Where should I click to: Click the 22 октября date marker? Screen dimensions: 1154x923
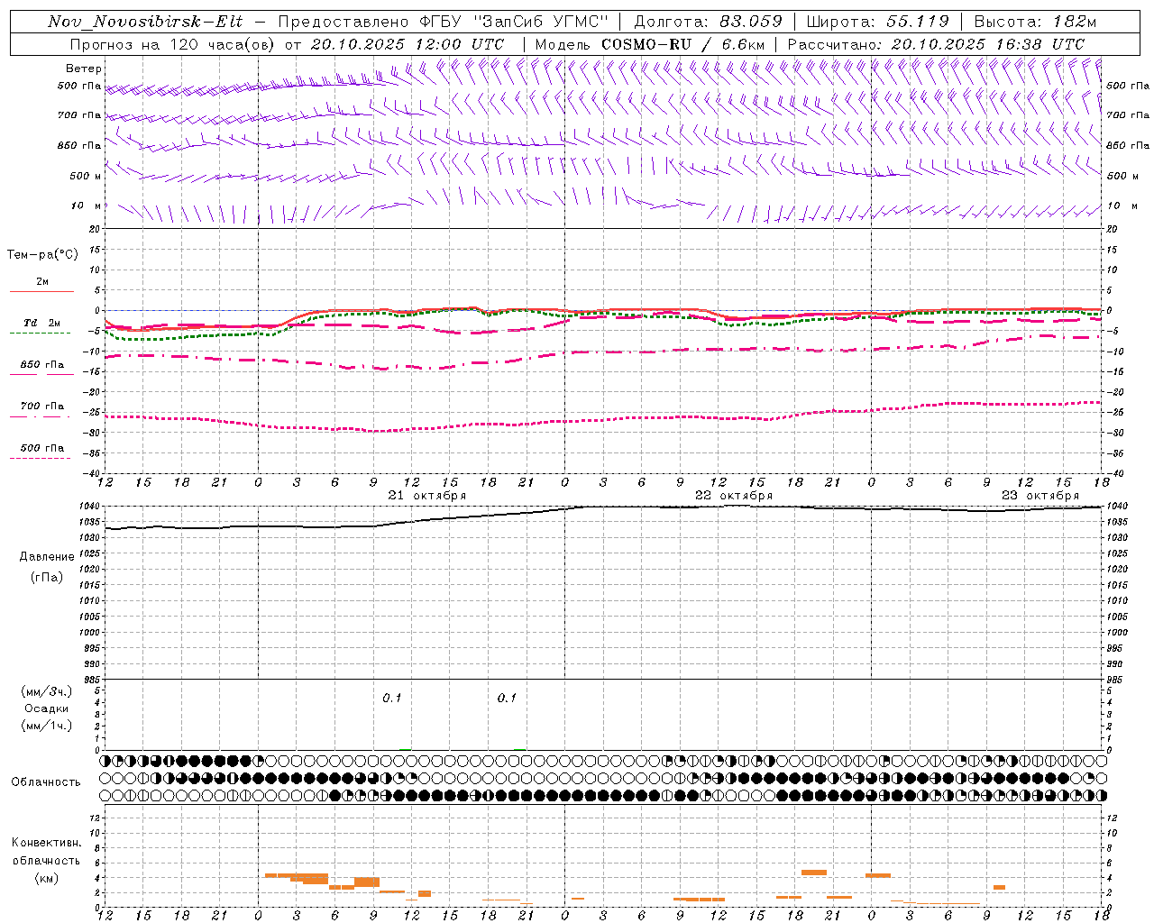[x=734, y=495]
